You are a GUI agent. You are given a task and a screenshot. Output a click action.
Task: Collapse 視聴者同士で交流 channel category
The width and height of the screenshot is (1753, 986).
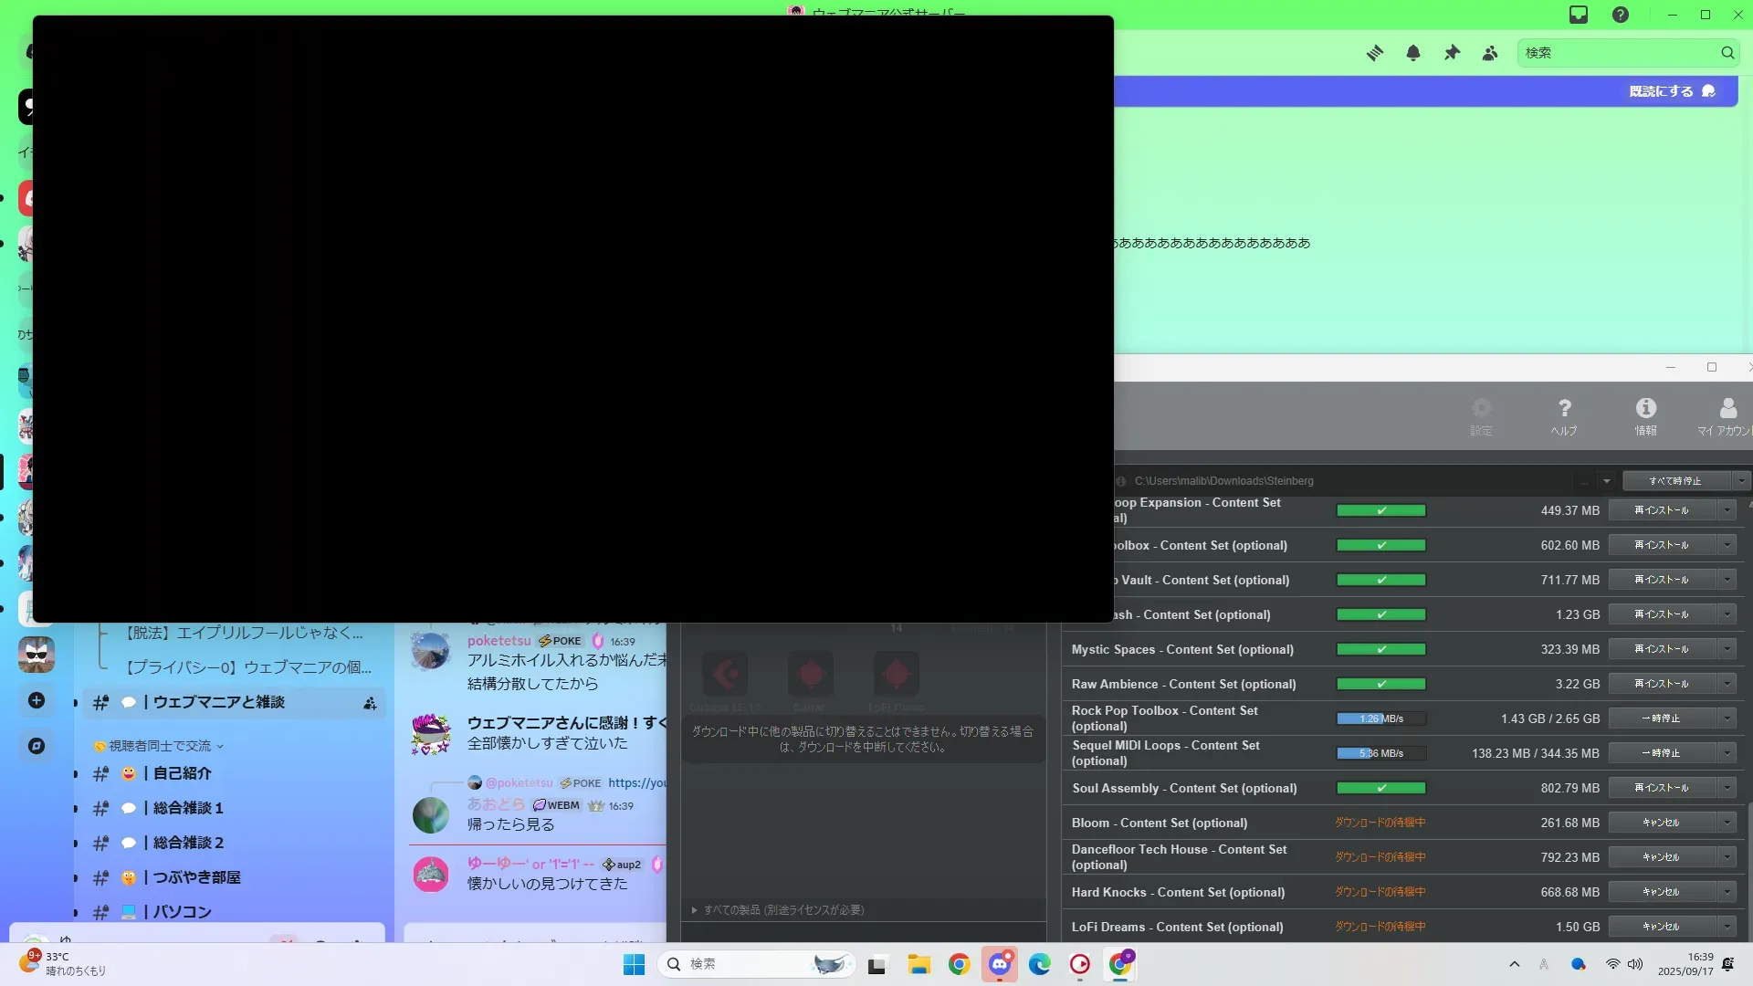click(x=160, y=746)
